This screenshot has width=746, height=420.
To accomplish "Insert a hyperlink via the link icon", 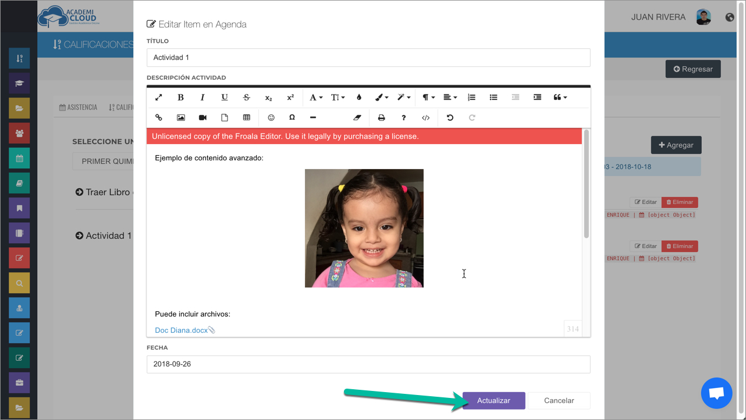I will click(x=158, y=117).
